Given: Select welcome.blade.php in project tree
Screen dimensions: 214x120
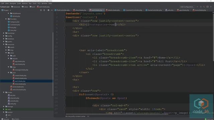Looking at the screenshot, I should (x=18, y=90).
